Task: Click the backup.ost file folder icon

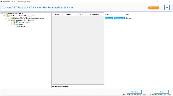Action: point(12,18)
